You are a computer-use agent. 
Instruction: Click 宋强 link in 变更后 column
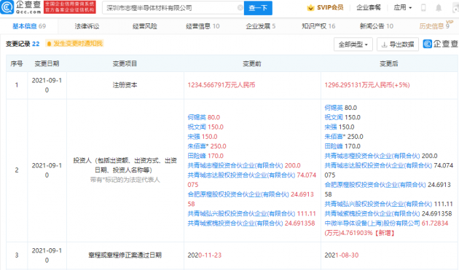[331, 127]
